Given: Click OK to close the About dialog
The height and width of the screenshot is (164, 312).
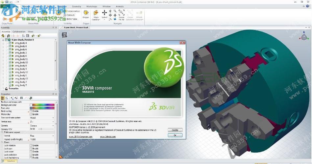Looking at the screenshot, I should 175,135.
